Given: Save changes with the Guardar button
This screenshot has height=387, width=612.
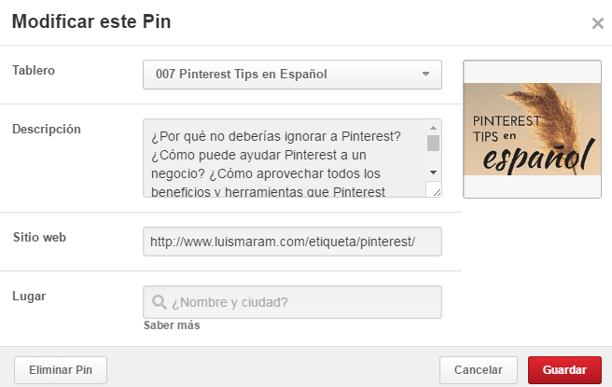Looking at the screenshot, I should point(564,370).
